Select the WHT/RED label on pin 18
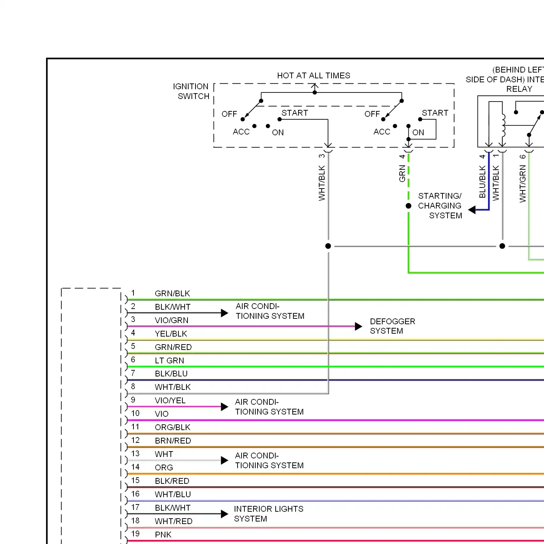The height and width of the screenshot is (544, 544). tap(173, 521)
